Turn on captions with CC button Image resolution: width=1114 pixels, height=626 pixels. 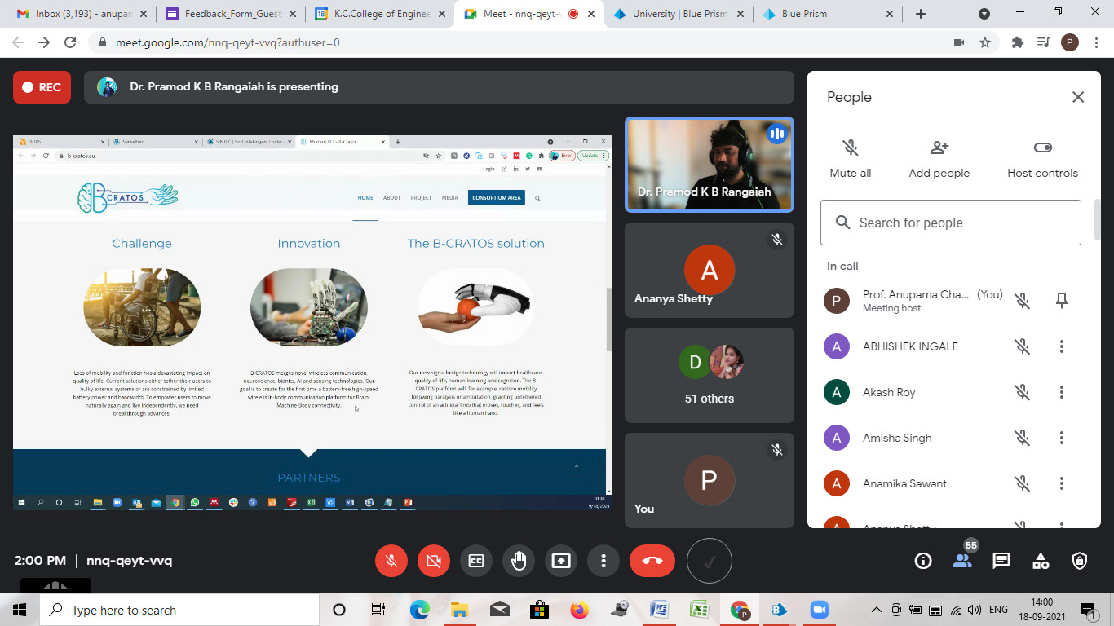[476, 561]
